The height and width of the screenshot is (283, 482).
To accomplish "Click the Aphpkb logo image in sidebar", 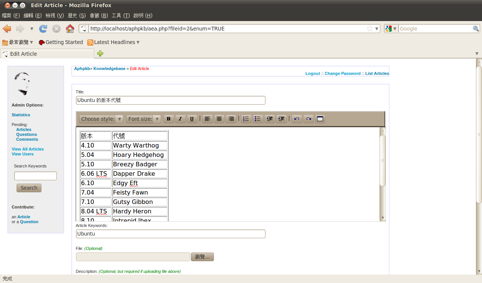I will point(22,84).
